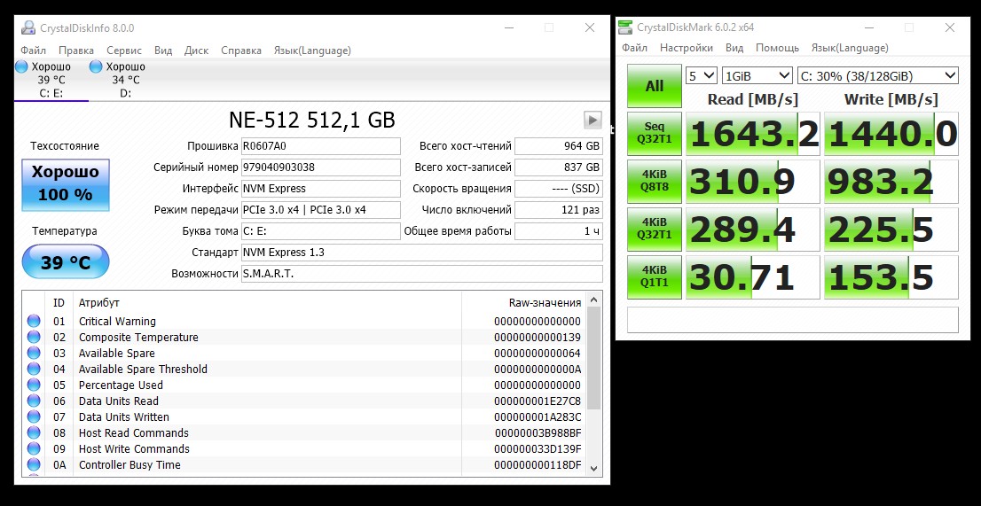This screenshot has height=506, width=981.
Task: Click the Атрибут column header
Action: coord(98,303)
